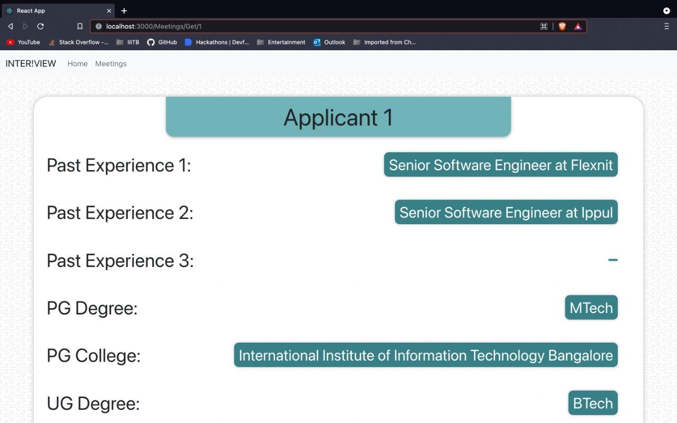Click the UG Degree label
The image size is (677, 423).
[93, 403]
